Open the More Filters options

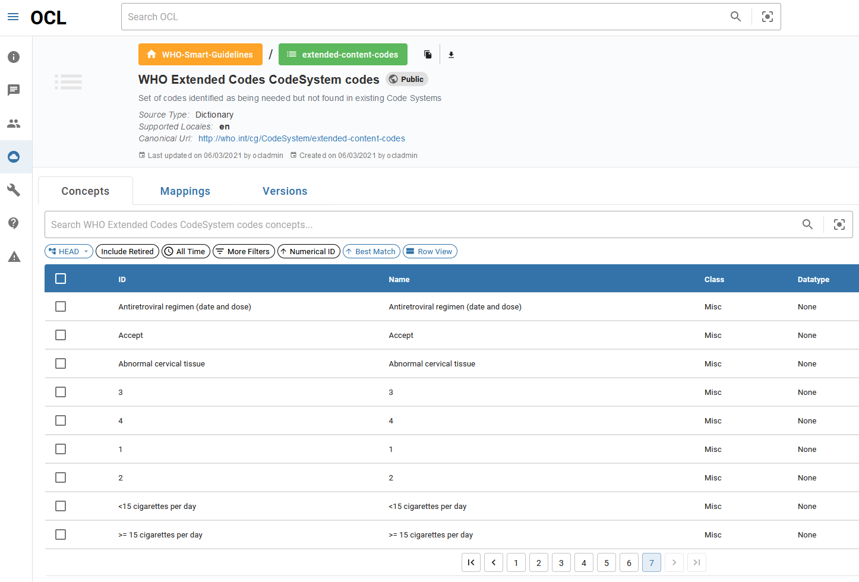tap(244, 251)
